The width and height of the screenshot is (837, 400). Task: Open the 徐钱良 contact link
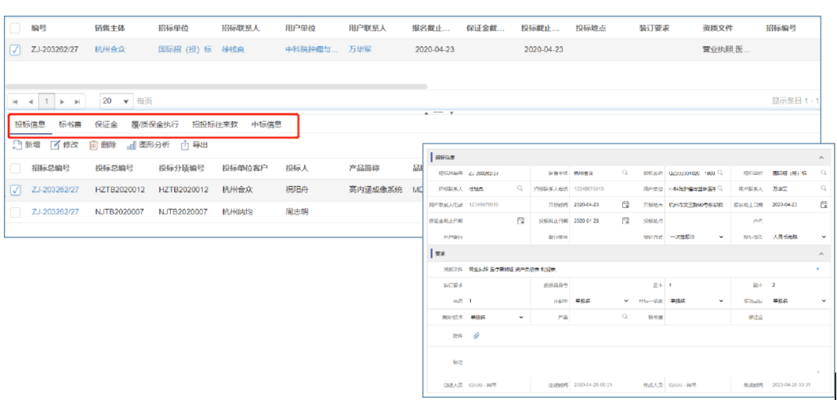pos(233,49)
